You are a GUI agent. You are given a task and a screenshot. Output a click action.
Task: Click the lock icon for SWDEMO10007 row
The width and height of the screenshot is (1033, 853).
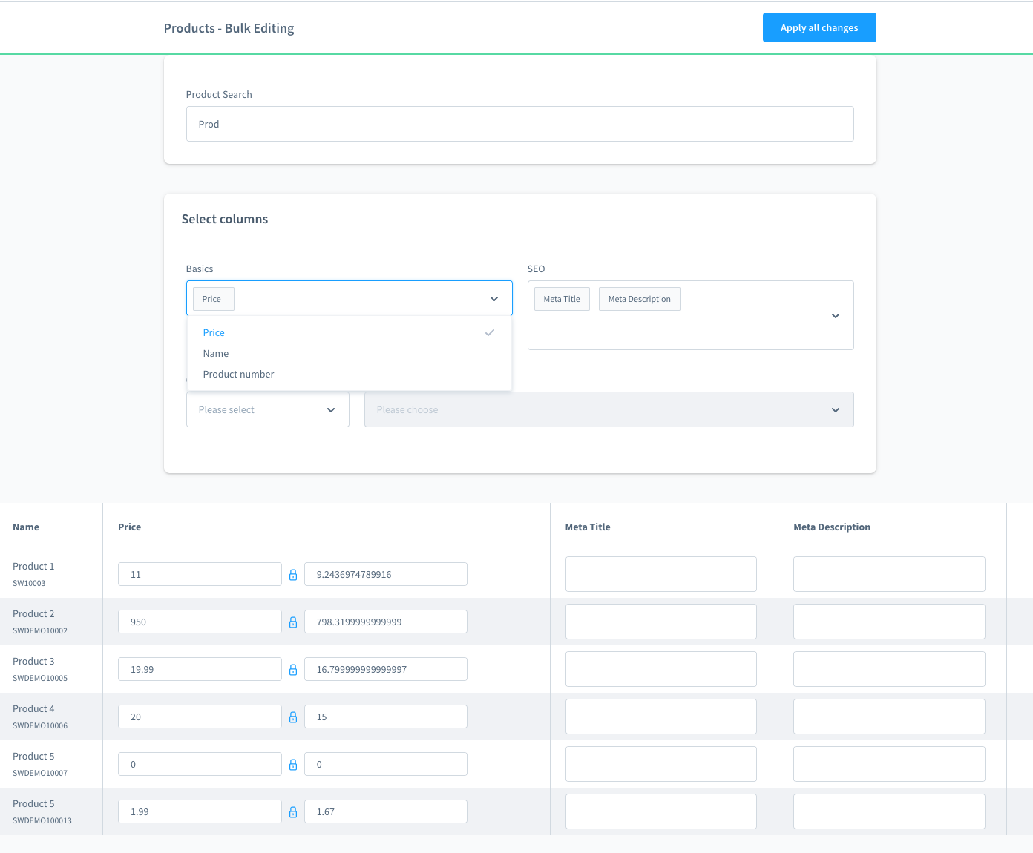293,765
